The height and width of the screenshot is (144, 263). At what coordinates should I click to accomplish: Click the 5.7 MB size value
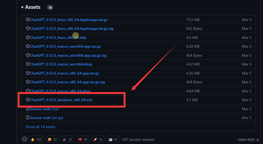pyautogui.click(x=192, y=100)
